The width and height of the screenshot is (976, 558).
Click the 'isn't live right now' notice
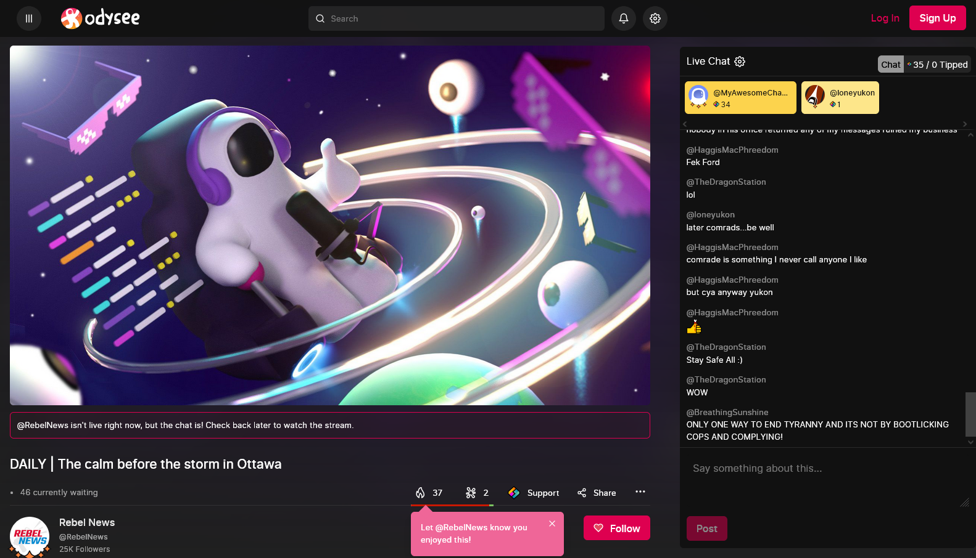330,425
